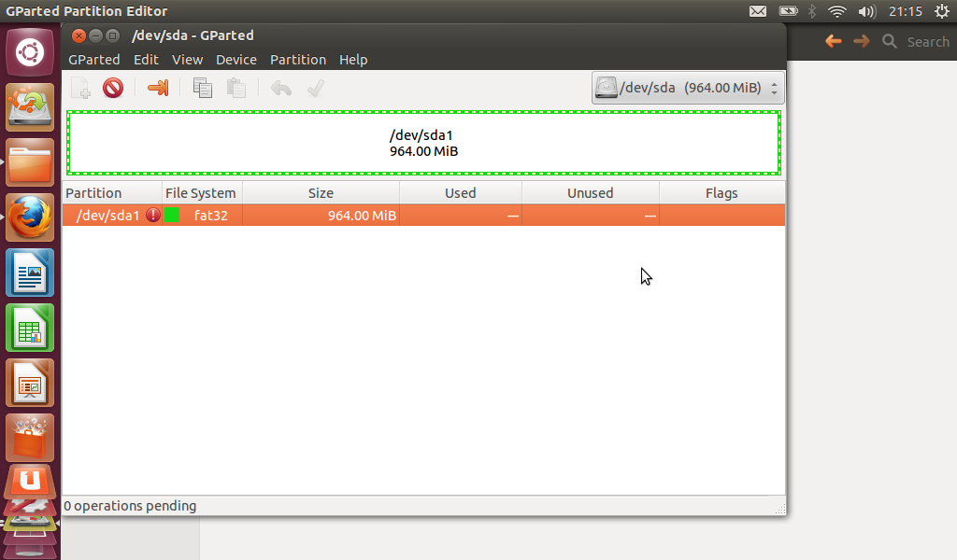957x560 pixels.
Task: Click the Copy partition icon
Action: pos(202,89)
